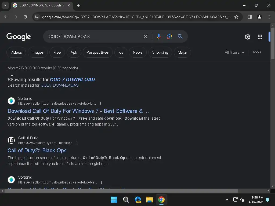Search instead for COD7 DOWNLAOAS
Image resolution: width=275 pixels, height=206 pixels.
coord(59,85)
